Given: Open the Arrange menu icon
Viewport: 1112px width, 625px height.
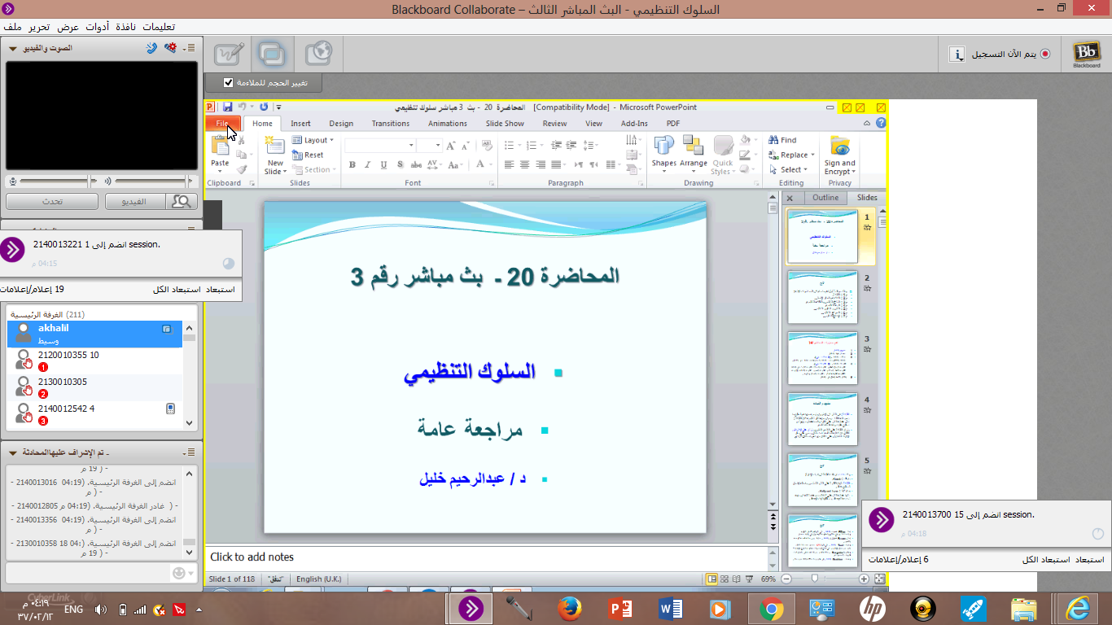Looking at the screenshot, I should 694,145.
